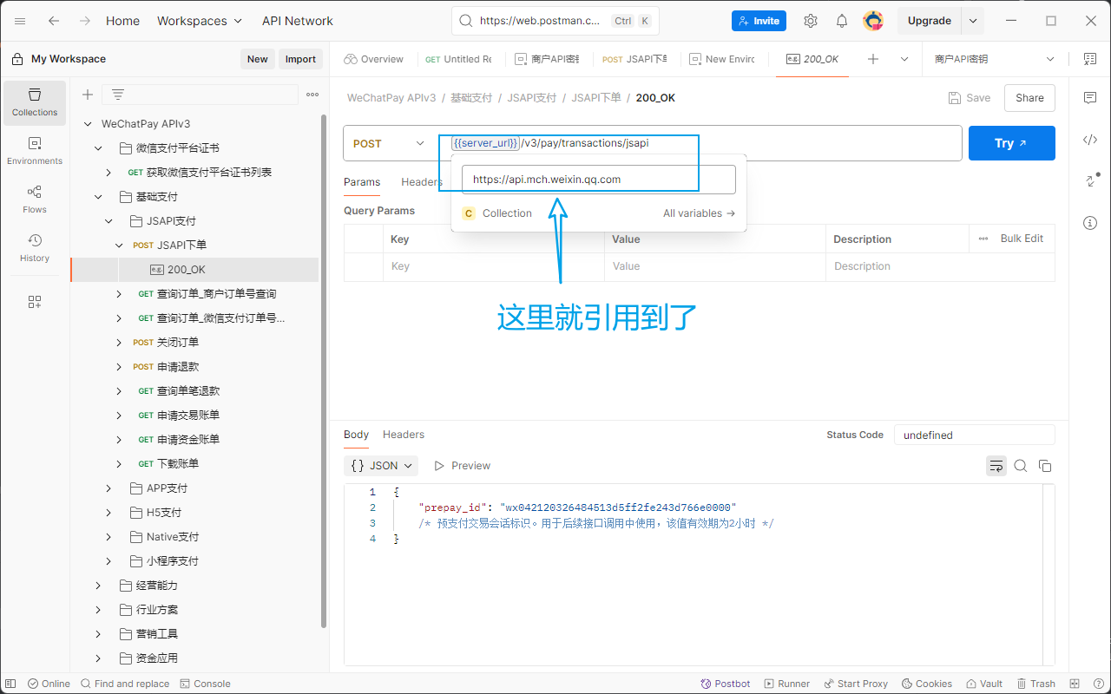
Task: Open the environment quick look icon
Action: point(1090,59)
